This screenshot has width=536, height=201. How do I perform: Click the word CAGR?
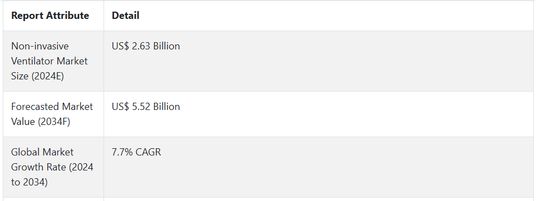tap(148, 152)
